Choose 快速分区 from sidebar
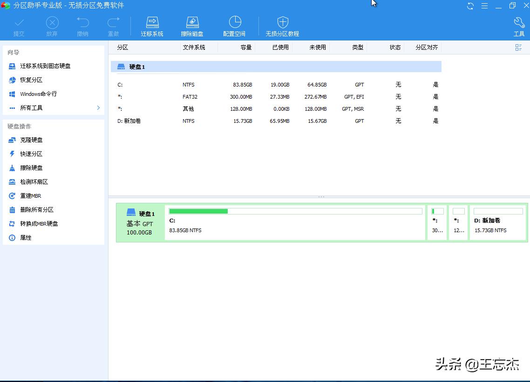Viewport: 530px width, 382px height. click(31, 154)
